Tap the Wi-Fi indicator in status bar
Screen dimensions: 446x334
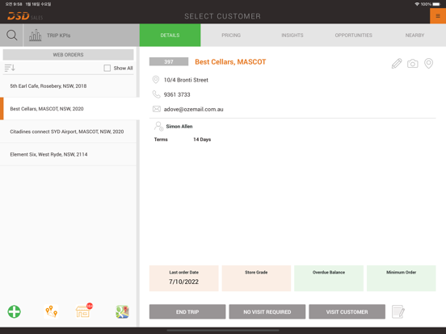[417, 4]
